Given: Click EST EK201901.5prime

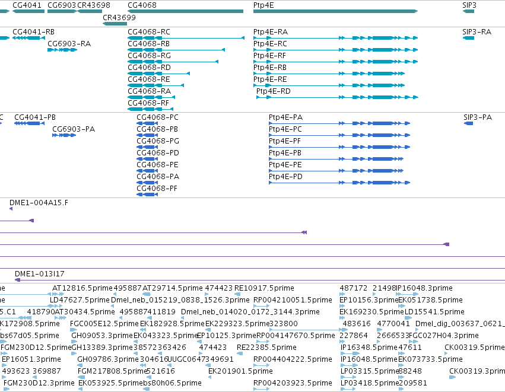Looking at the screenshot, I should 240,371.
